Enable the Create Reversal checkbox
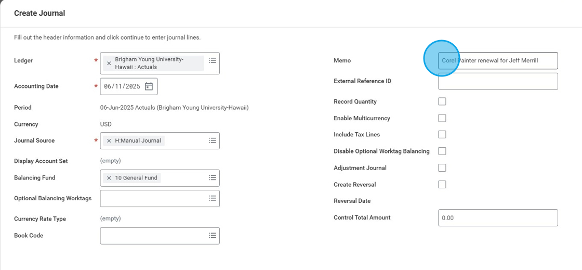This screenshot has width=582, height=270. (x=442, y=185)
